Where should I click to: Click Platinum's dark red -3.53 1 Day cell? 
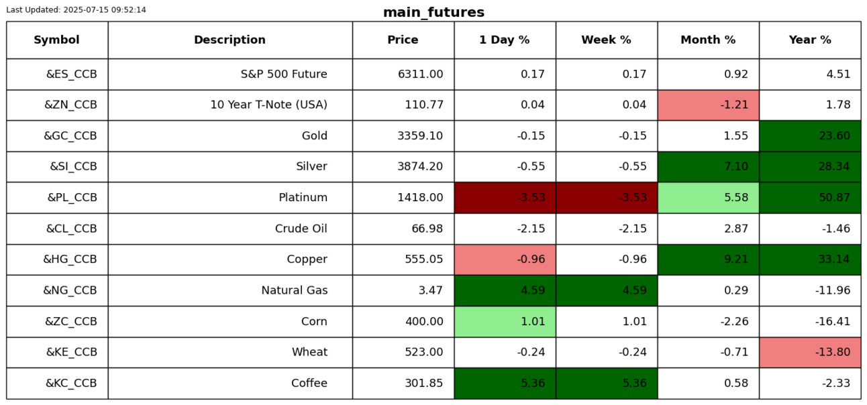[505, 198]
